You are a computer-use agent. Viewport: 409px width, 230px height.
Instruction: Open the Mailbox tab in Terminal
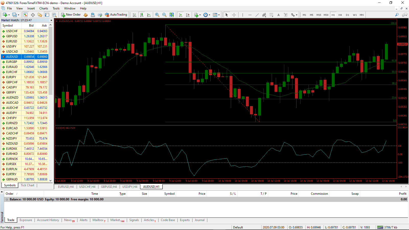98,220
